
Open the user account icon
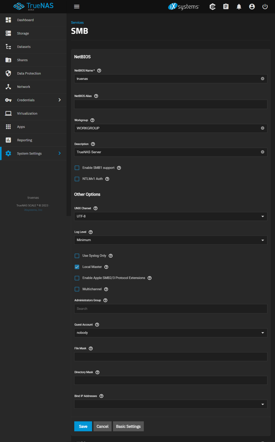pyautogui.click(x=252, y=6)
